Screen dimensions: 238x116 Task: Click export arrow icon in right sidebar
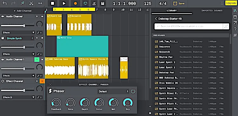235,23
